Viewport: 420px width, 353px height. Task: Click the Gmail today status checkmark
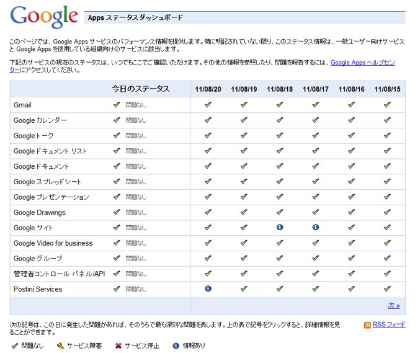tap(117, 105)
